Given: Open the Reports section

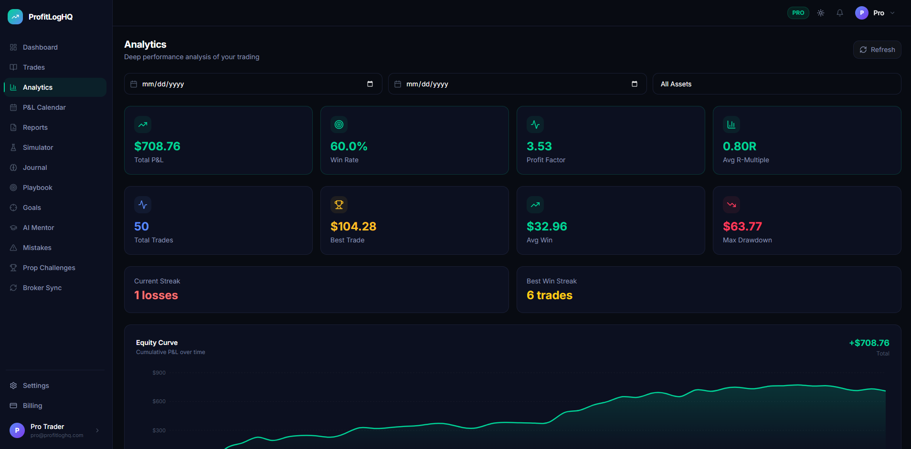Looking at the screenshot, I should [x=35, y=127].
